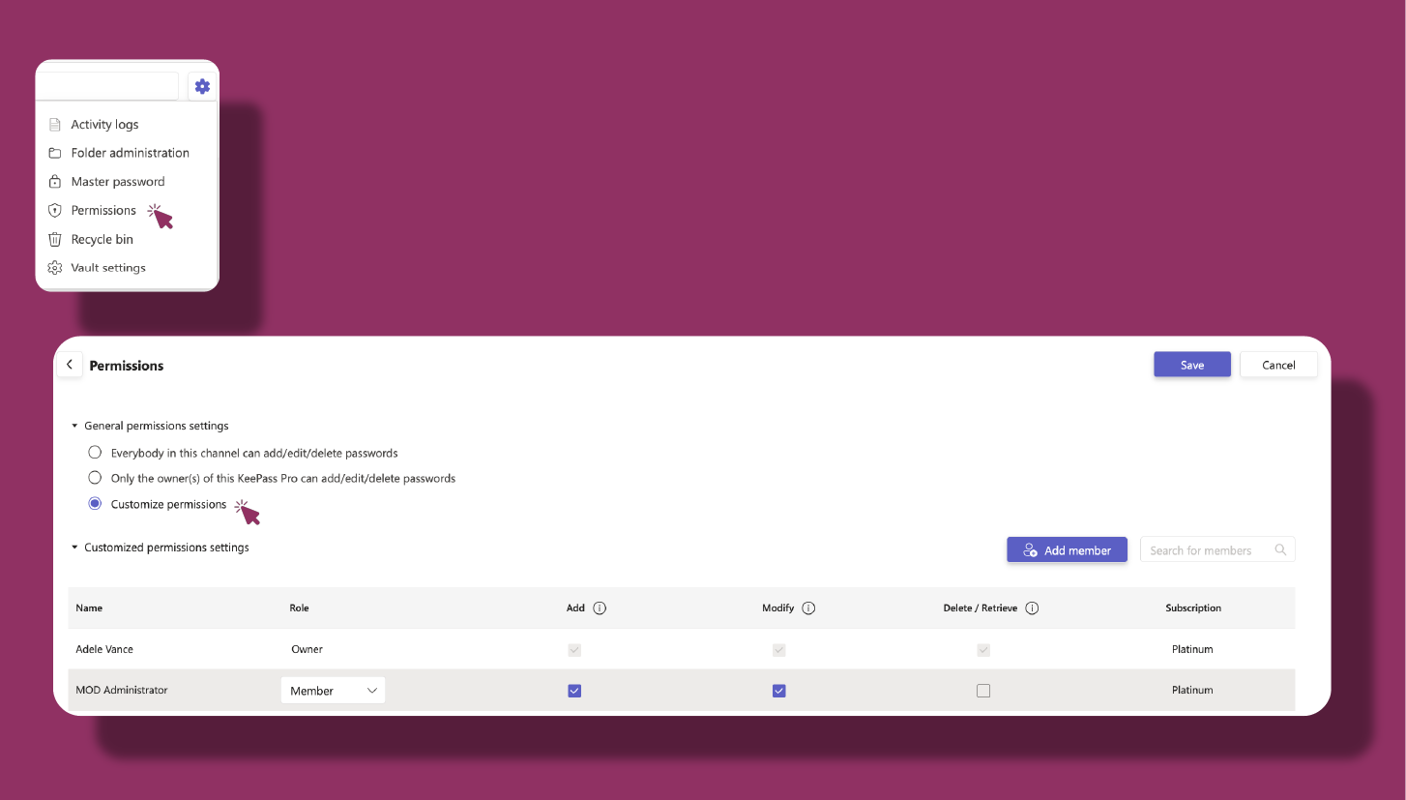The image size is (1406, 800).
Task: Click the Master password lock icon
Action: tap(55, 182)
